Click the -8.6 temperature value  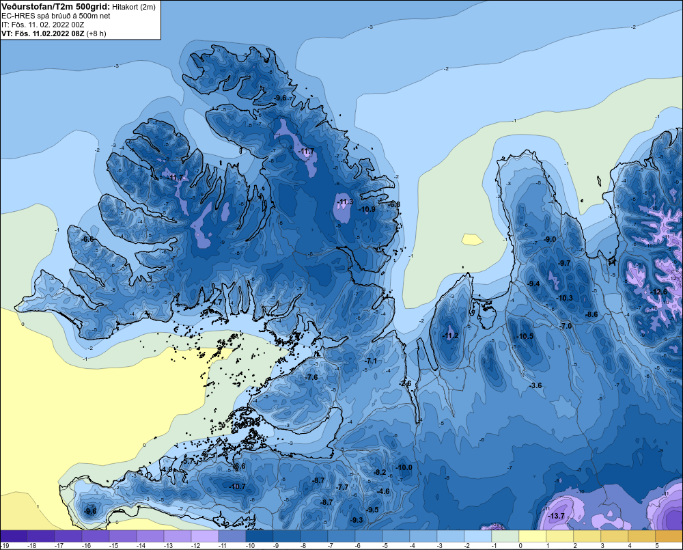[x=591, y=314]
